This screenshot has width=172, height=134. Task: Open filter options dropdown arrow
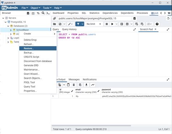(x=82, y=24)
